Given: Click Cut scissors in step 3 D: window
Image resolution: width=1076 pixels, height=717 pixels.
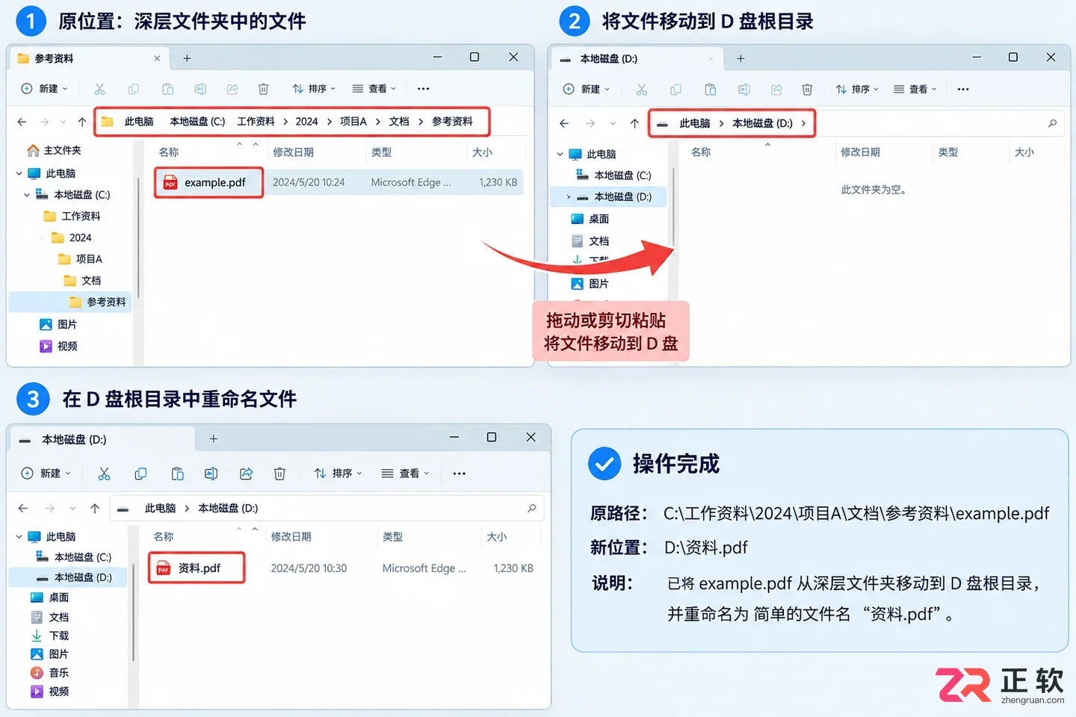Looking at the screenshot, I should pos(104,474).
